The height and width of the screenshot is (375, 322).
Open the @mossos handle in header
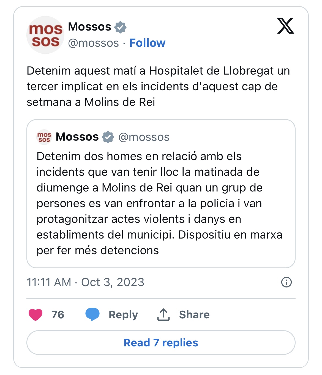pyautogui.click(x=93, y=43)
